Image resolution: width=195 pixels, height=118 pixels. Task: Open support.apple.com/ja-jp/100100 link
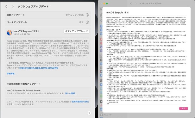[39, 68]
